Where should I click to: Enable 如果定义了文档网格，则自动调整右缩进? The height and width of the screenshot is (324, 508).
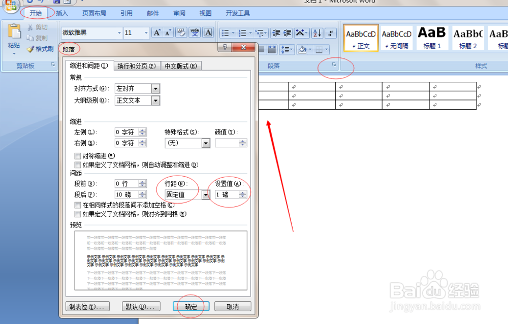coord(78,164)
